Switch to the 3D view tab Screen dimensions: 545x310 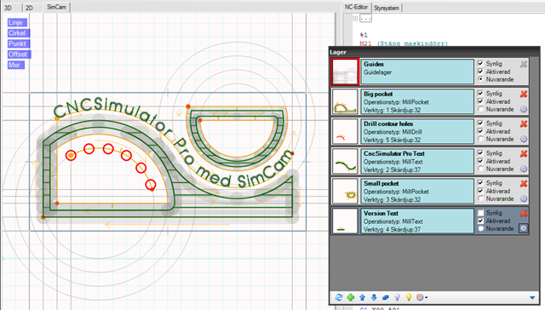click(x=9, y=8)
